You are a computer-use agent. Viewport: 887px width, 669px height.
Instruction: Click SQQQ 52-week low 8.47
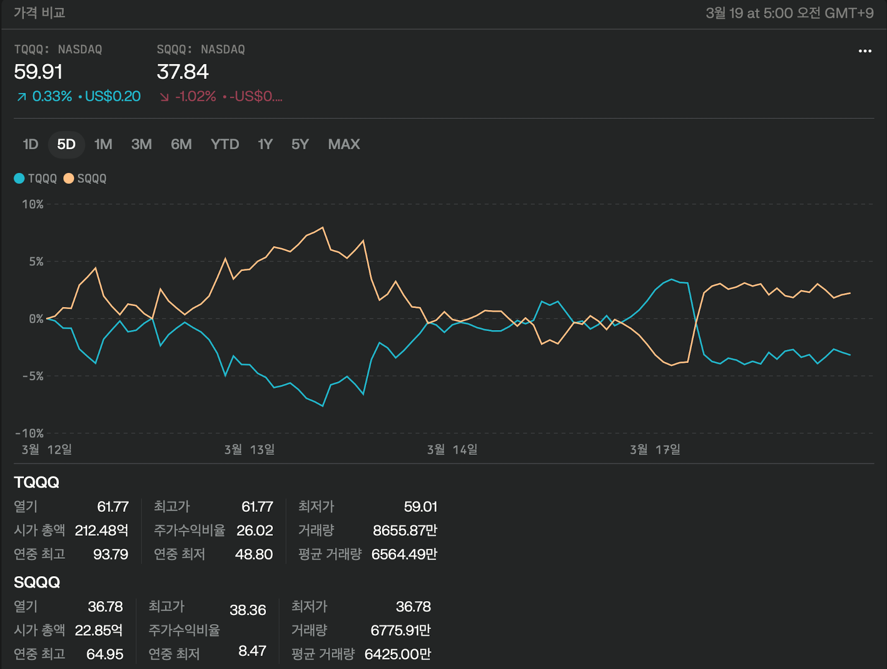pyautogui.click(x=252, y=651)
